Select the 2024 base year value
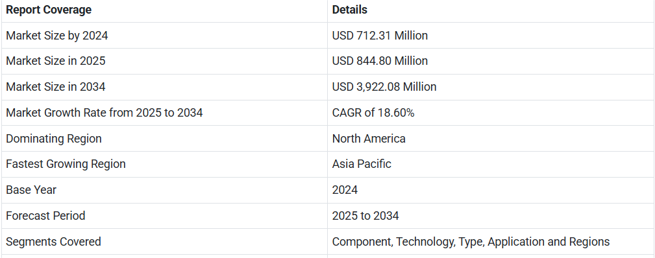The image size is (655, 258). 345,190
